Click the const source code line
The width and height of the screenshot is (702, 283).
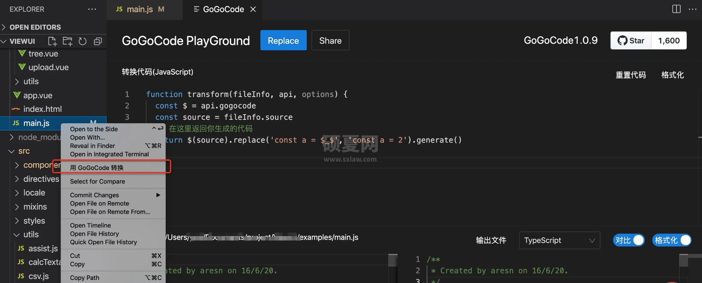[224, 117]
